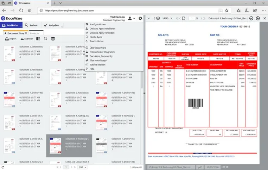Click the sort order arrows icon
The height and width of the screenshot is (170, 268).
45,39
